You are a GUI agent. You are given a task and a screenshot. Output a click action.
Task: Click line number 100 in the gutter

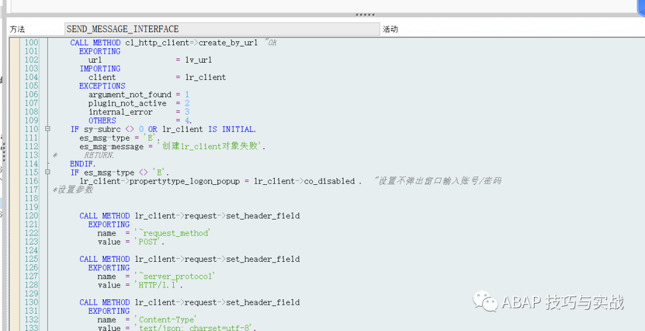click(x=31, y=43)
